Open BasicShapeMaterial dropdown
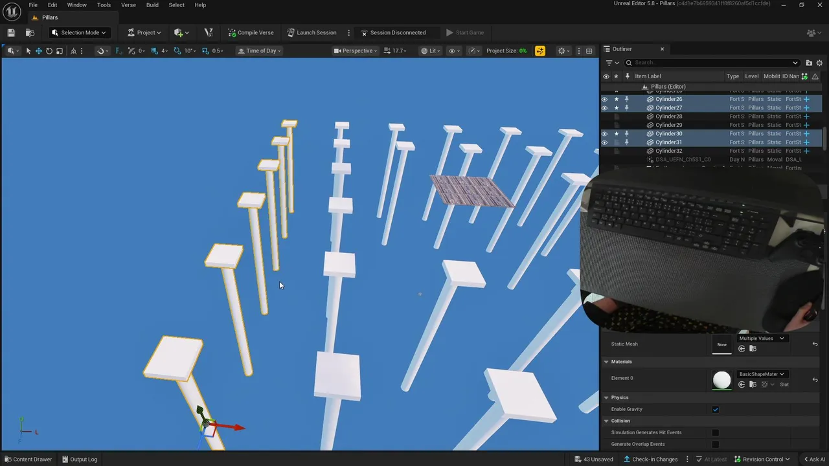This screenshot has width=829, height=466. tap(762, 374)
